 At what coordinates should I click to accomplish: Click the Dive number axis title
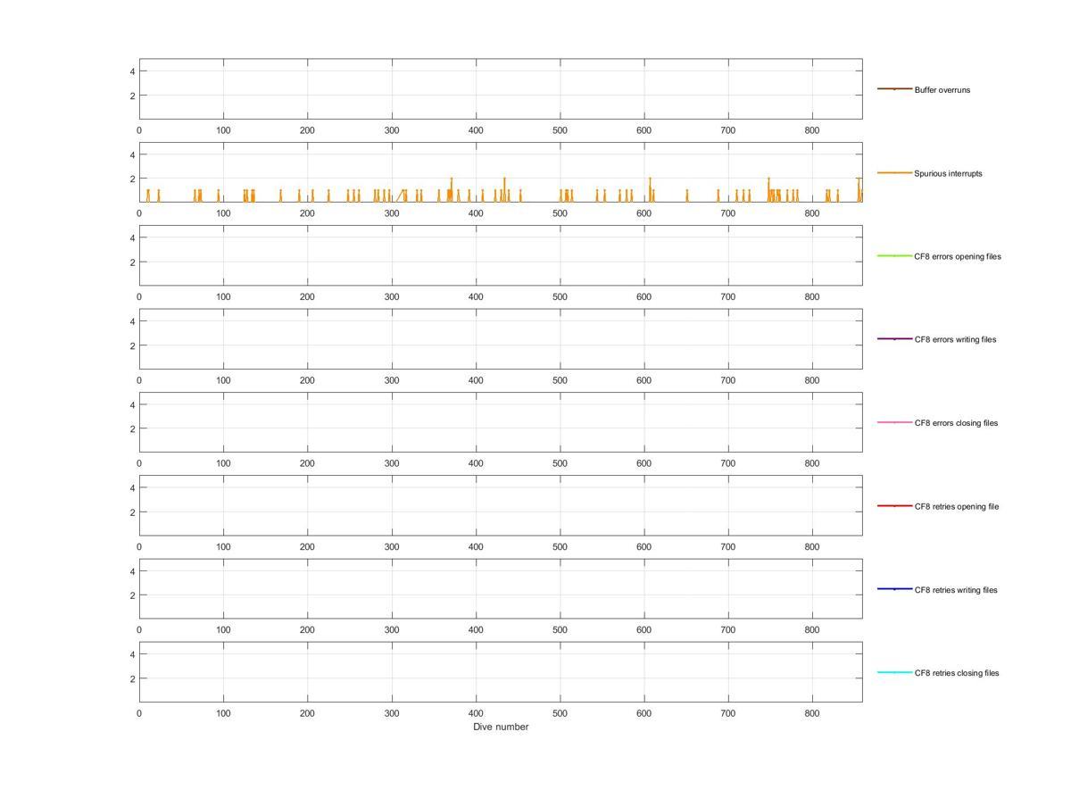pyautogui.click(x=501, y=727)
